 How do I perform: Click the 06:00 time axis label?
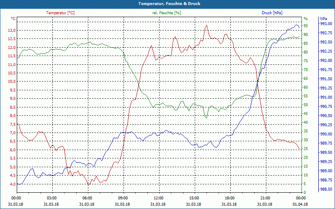tap(87, 198)
